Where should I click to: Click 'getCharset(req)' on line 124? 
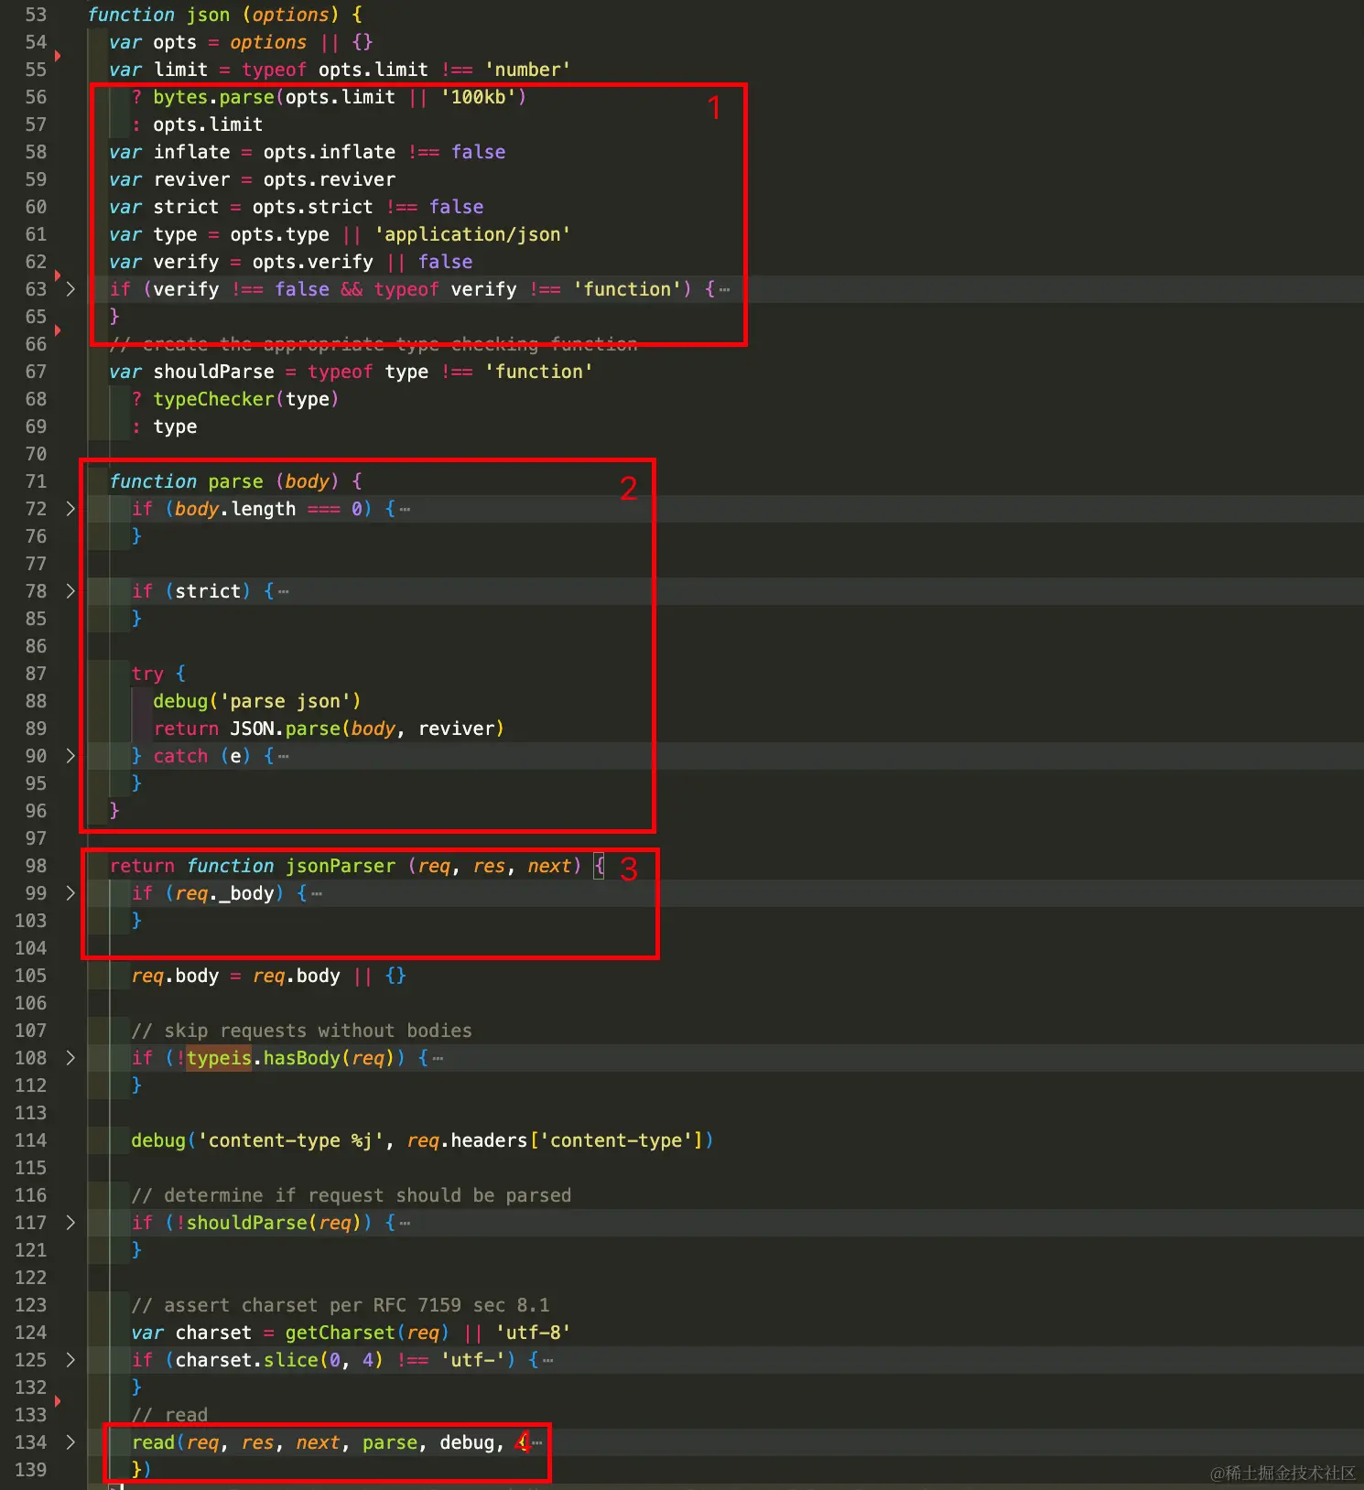click(367, 1333)
